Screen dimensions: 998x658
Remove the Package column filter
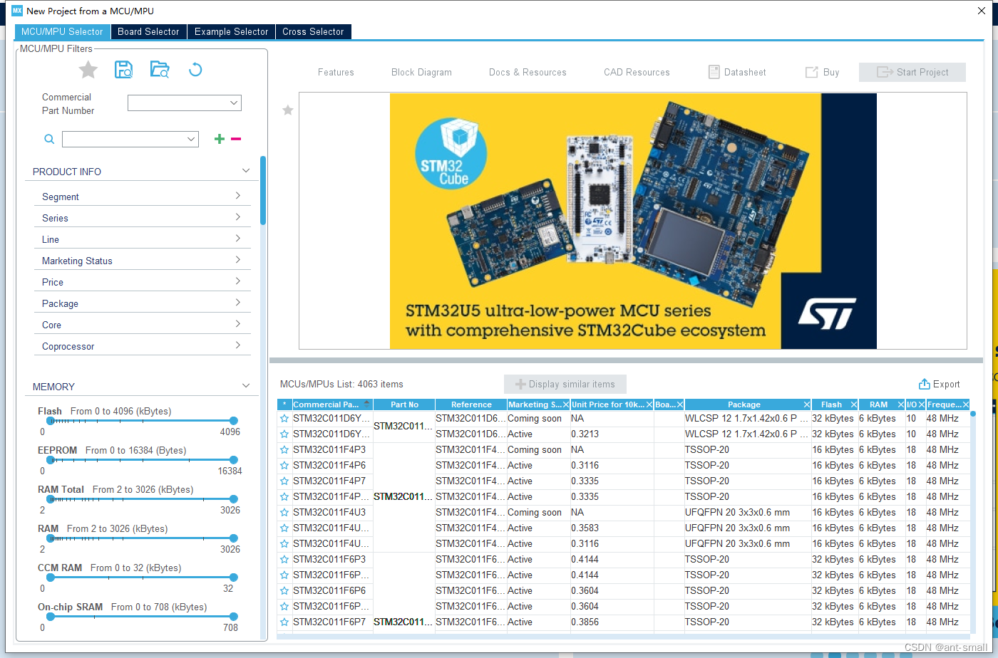(806, 404)
